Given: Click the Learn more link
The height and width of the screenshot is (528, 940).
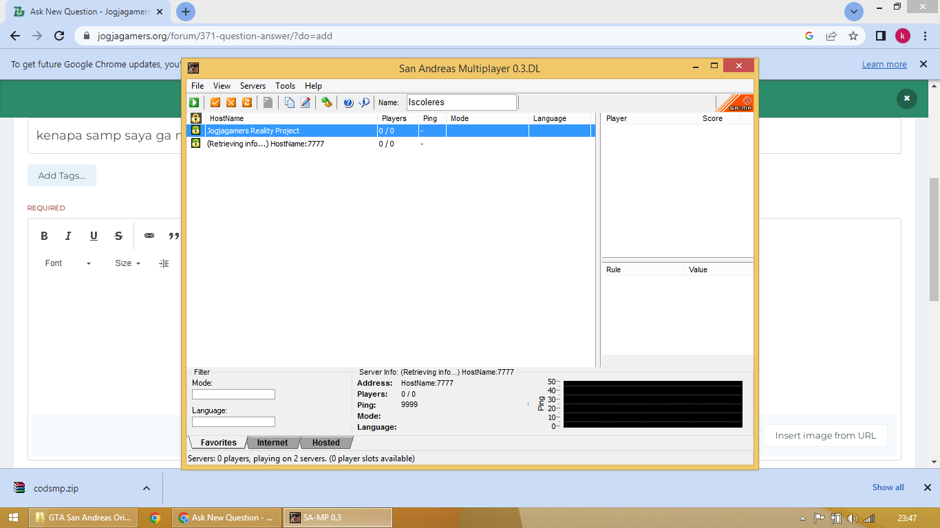Looking at the screenshot, I should [884, 65].
